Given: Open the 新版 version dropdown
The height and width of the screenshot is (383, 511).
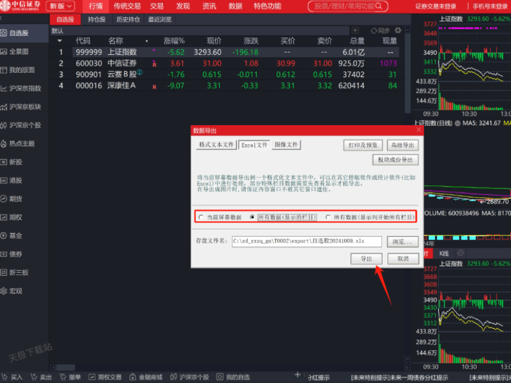Looking at the screenshot, I should click(61, 6).
